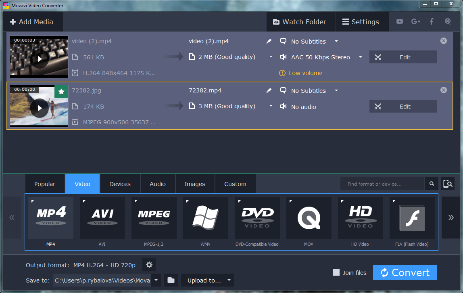The image size is (463, 293).
Task: Open the search magnifier for formats
Action: click(x=431, y=184)
